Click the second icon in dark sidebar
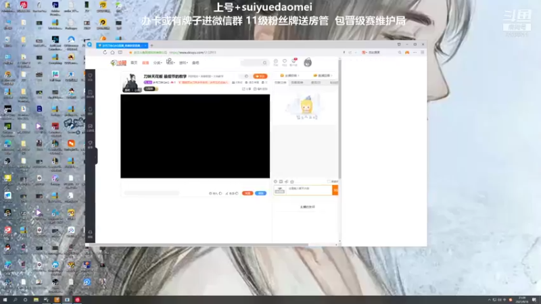Viewport: 541px width, 304px height. tap(90, 94)
